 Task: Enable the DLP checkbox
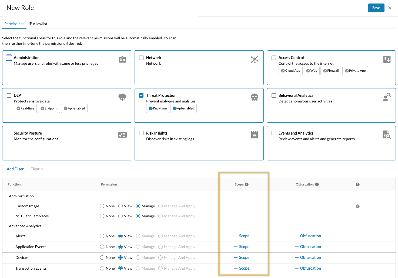(x=9, y=95)
